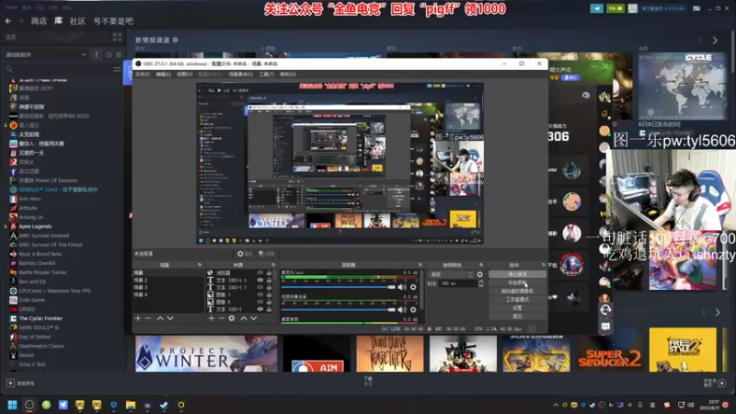Open source settings with the sources gear icon
The width and height of the screenshot is (736, 414).
point(232,318)
